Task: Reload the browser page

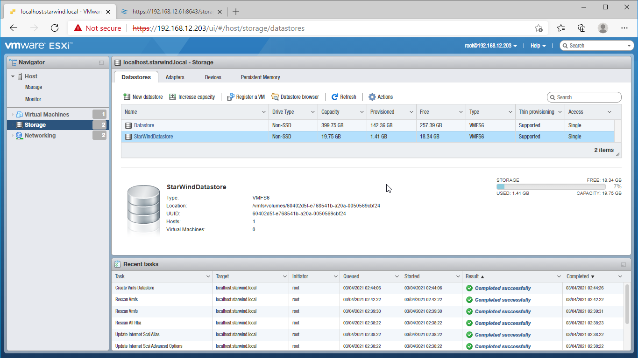Action: [x=55, y=28]
